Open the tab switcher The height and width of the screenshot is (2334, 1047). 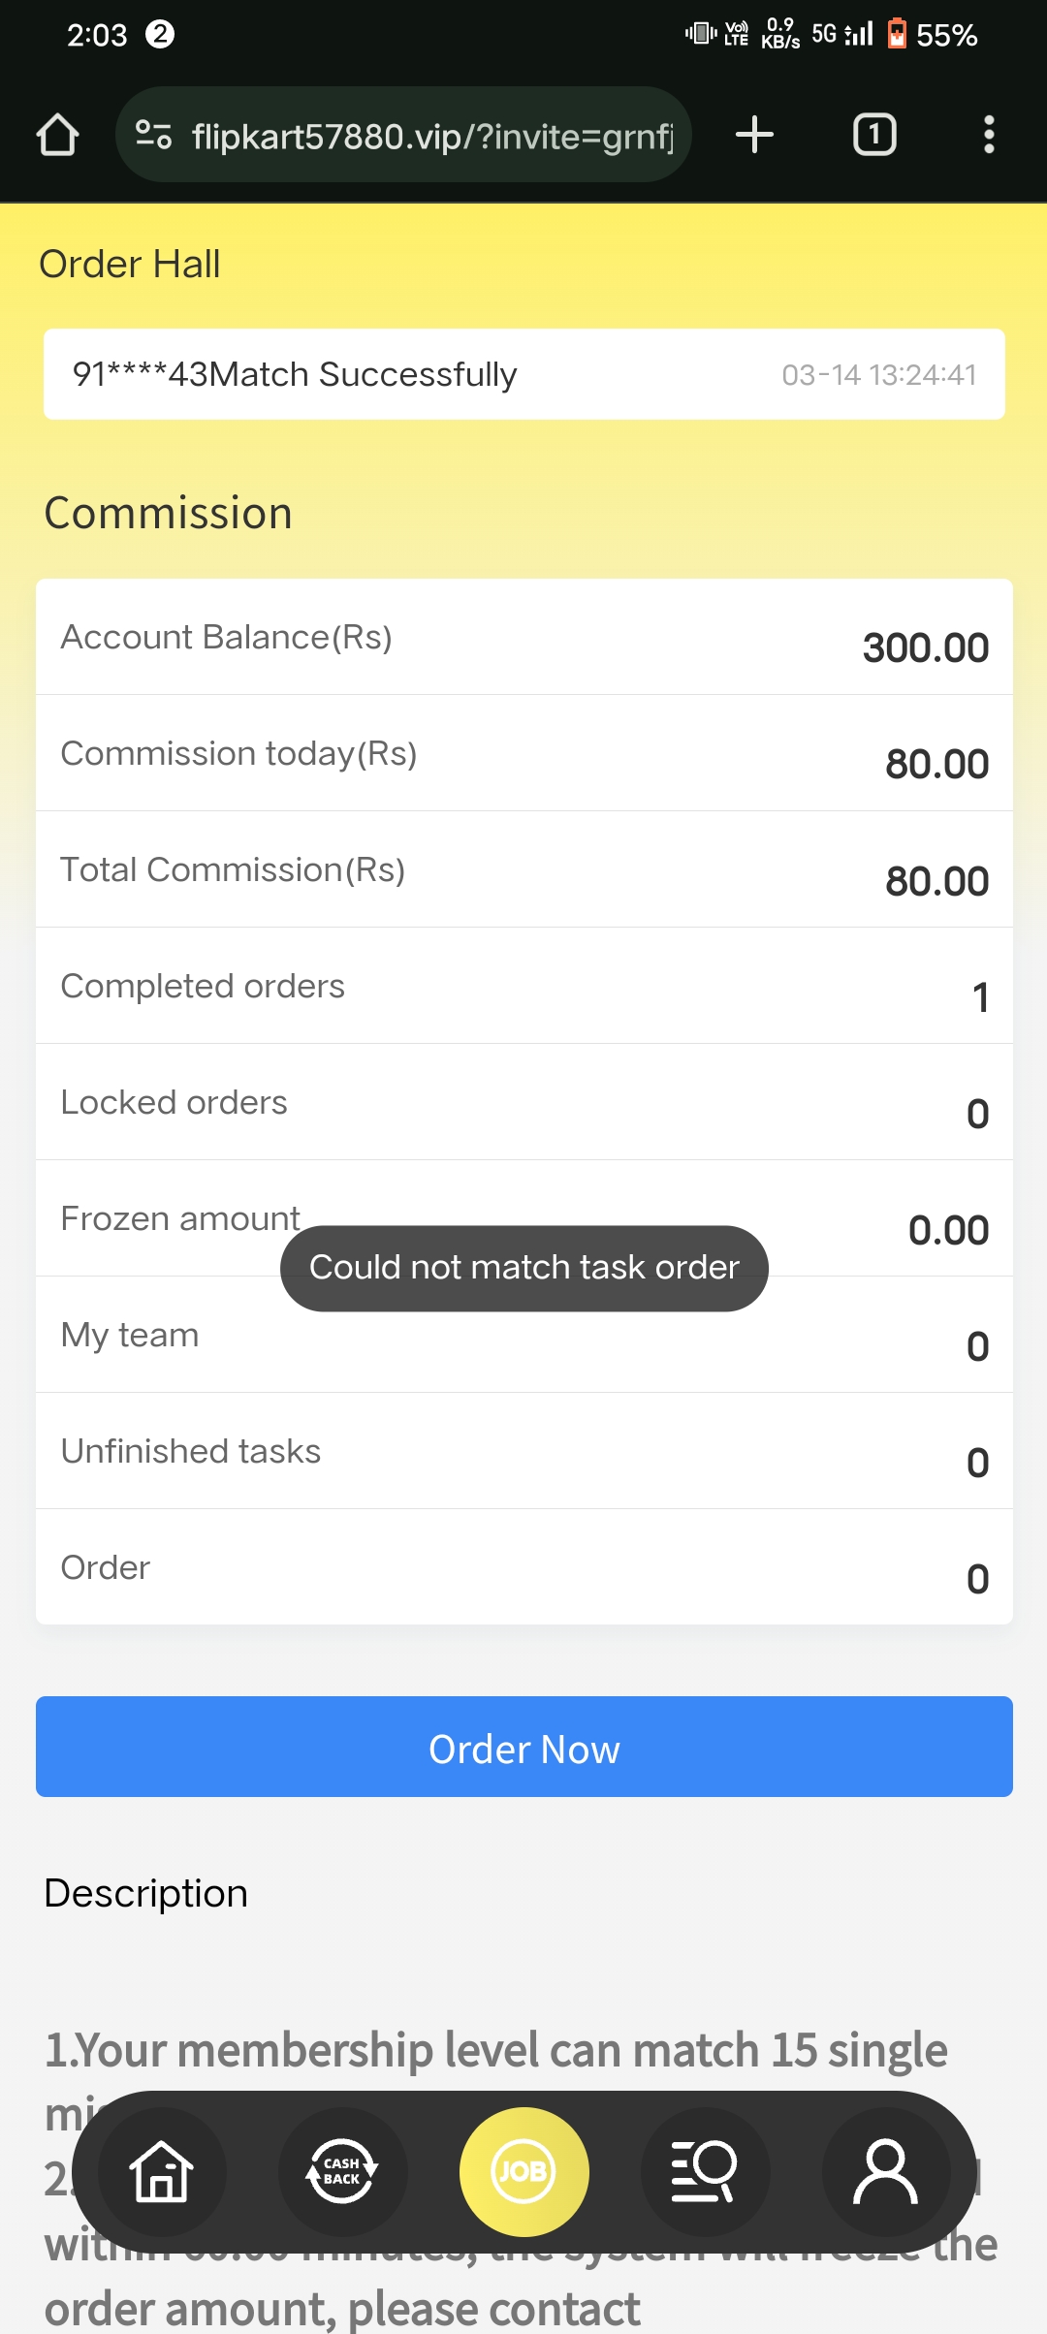pyautogui.click(x=873, y=135)
